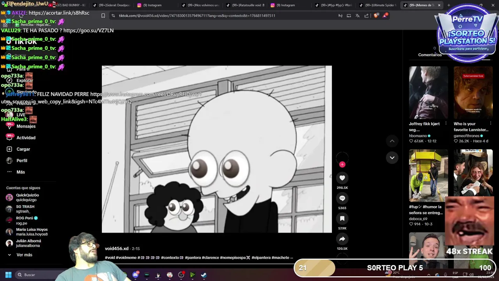
Task: Switch to the Sideral: Deadpool TikTok tab
Action: point(111,5)
